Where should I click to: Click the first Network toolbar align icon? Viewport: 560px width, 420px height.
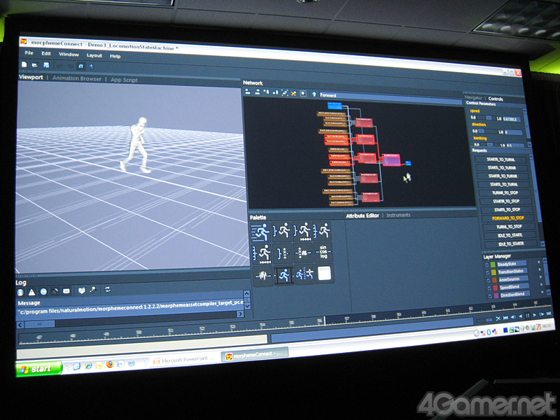pos(248,92)
